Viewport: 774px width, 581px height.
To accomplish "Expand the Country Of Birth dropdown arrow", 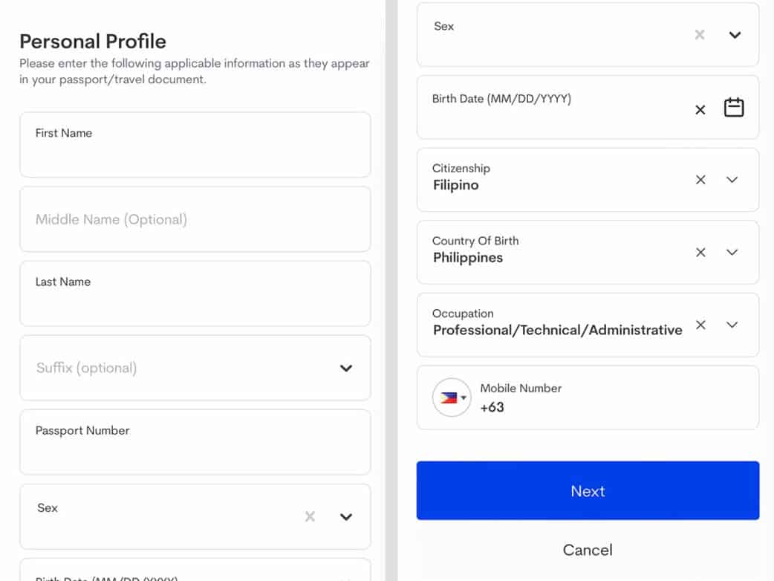I will click(732, 253).
